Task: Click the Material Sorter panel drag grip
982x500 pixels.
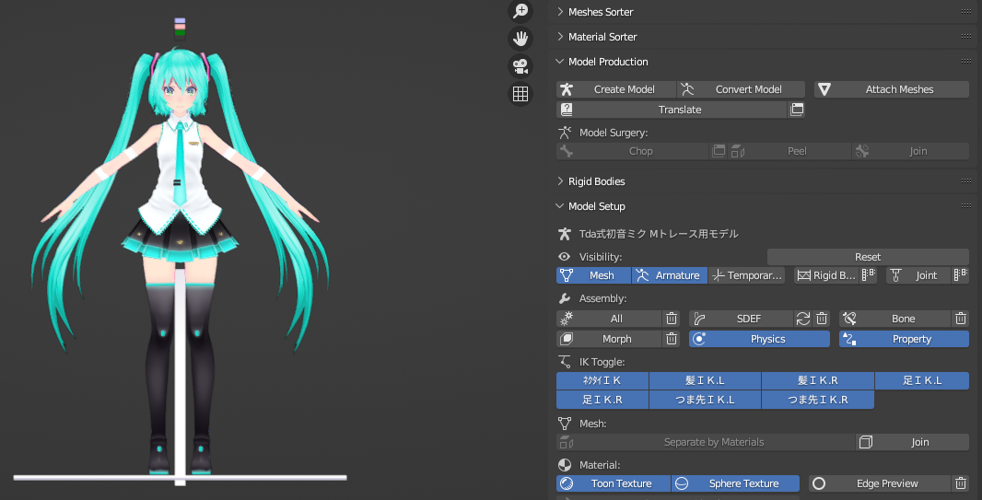Action: pos(965,36)
